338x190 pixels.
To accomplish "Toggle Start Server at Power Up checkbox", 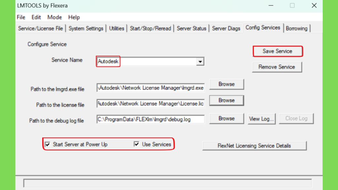I will coord(48,144).
